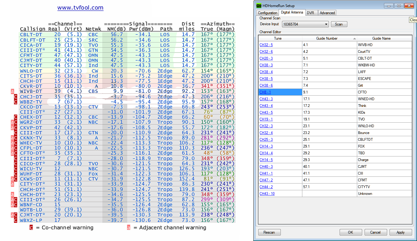The image size is (417, 241).
Task: Switch to the Advanced tab
Action: click(327, 13)
